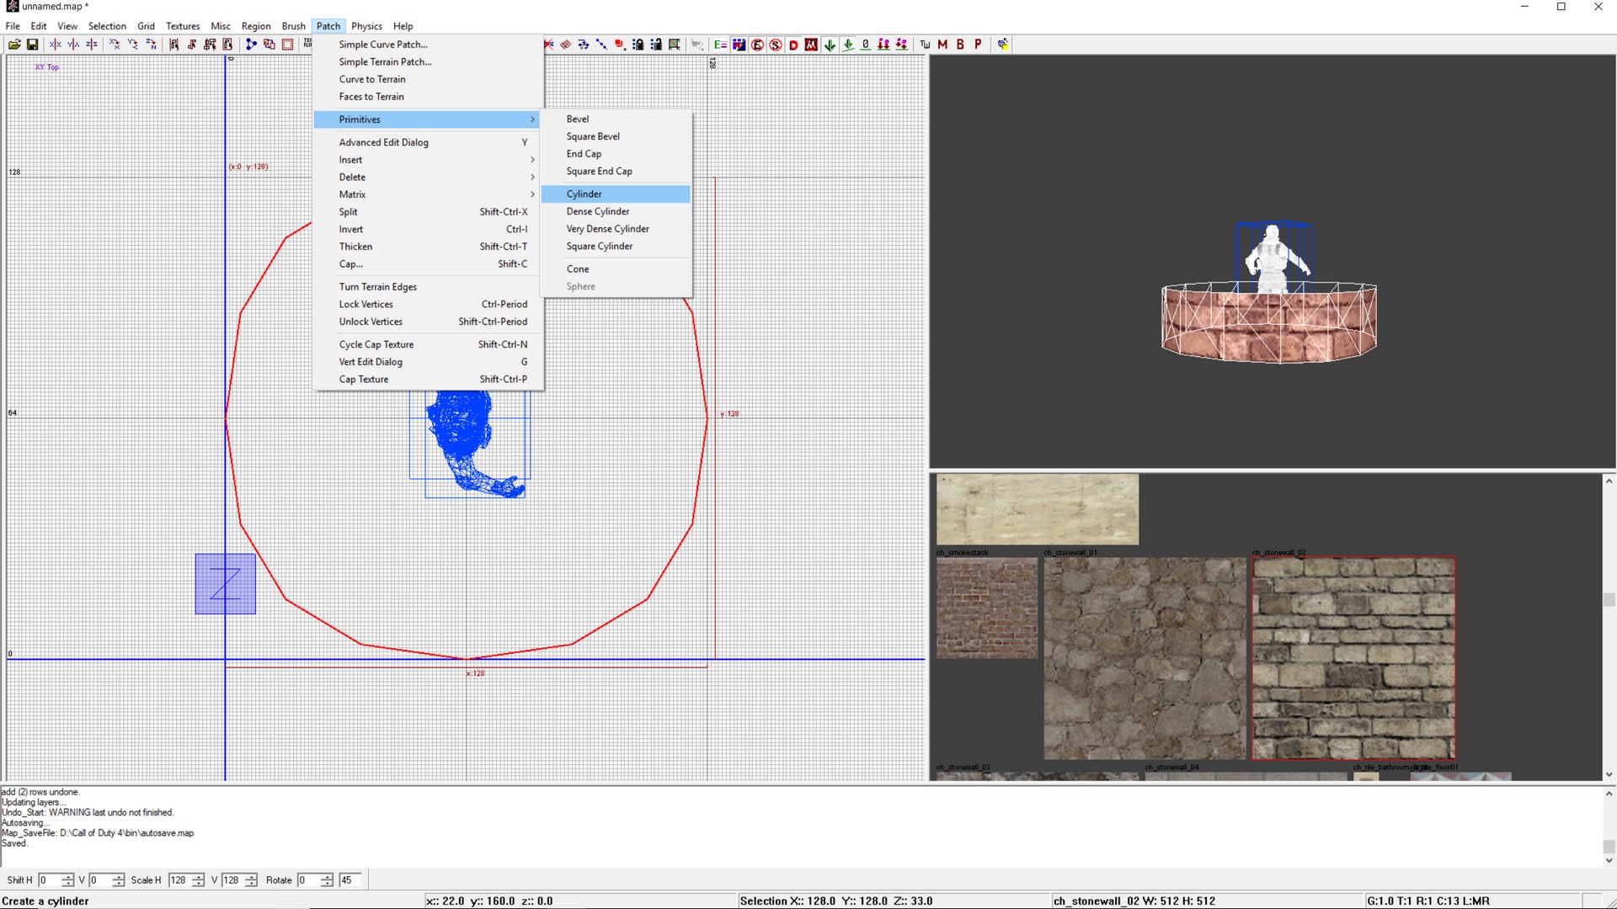Open the File menu
Image resolution: width=1617 pixels, height=909 pixels.
coord(13,26)
